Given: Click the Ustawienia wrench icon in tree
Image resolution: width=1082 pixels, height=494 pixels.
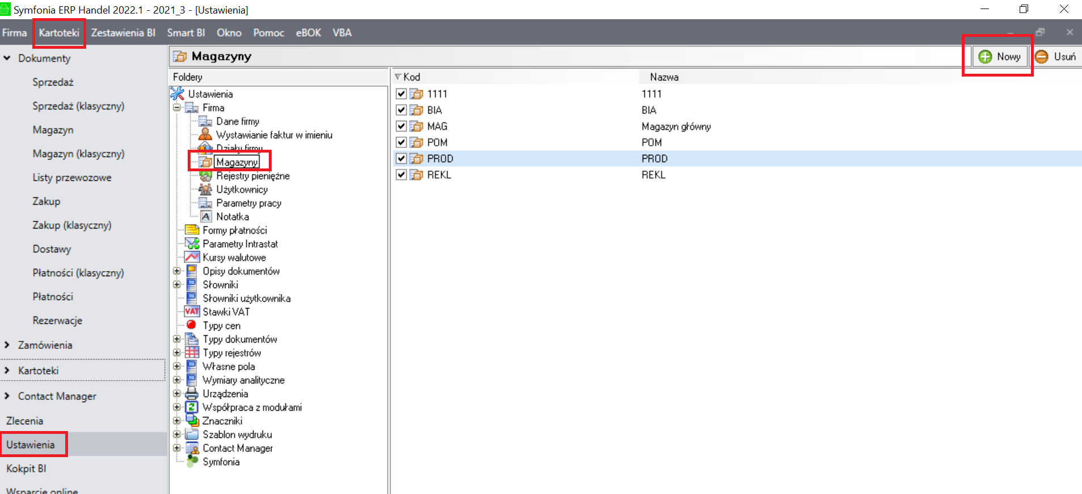Looking at the screenshot, I should (177, 94).
